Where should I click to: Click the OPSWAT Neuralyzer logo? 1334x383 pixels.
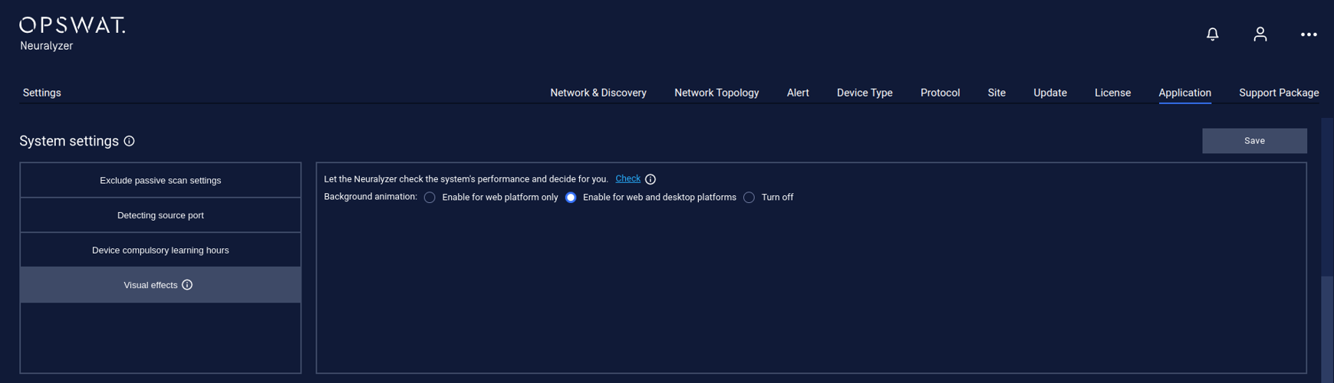pyautogui.click(x=72, y=34)
